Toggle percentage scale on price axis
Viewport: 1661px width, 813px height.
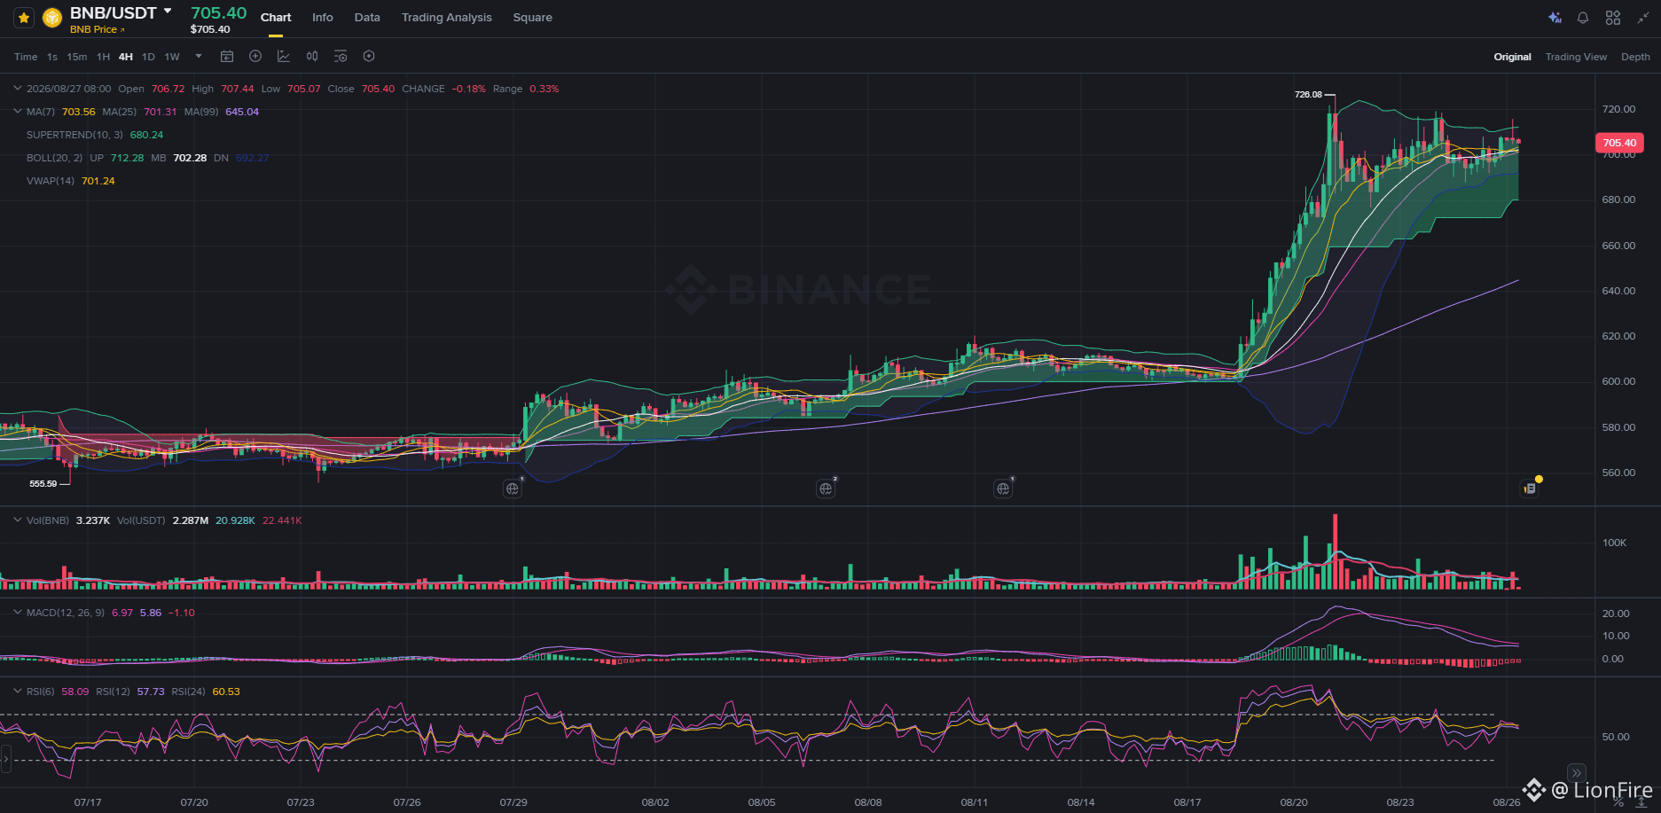pyautogui.click(x=1618, y=802)
